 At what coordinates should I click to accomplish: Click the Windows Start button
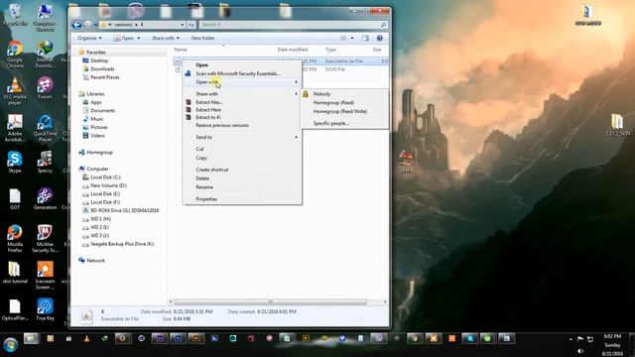11,345
